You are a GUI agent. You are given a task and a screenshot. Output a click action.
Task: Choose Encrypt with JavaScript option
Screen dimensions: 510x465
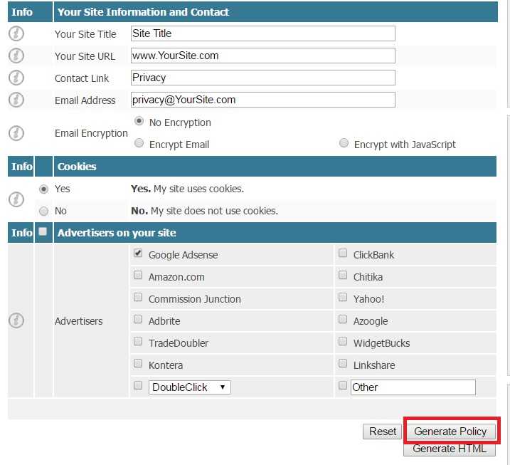[344, 143]
